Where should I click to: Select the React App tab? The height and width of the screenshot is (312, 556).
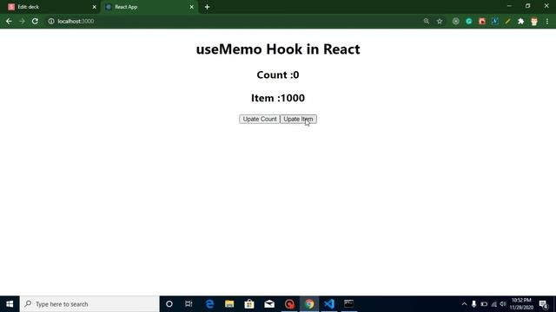(149, 7)
